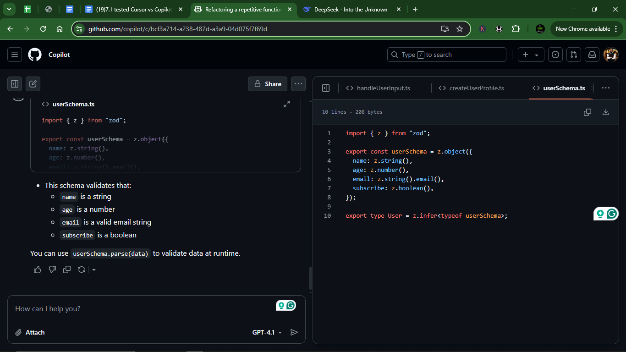626x352 pixels.
Task: Click the userSchema.parse(data) inline code
Action: click(111, 253)
